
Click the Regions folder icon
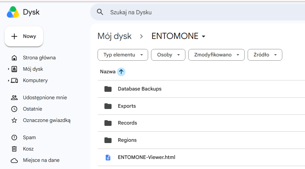point(108,140)
